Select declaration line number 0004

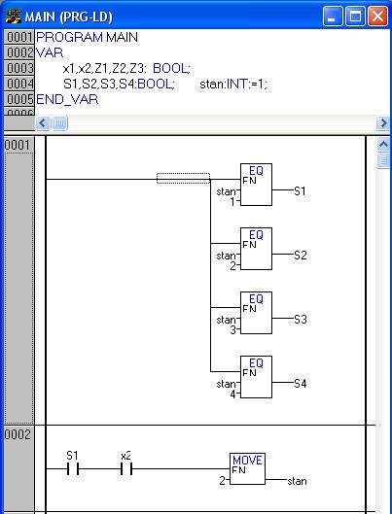19,84
